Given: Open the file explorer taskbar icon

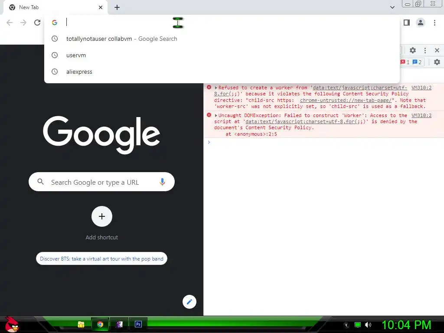Looking at the screenshot, I should click(81, 324).
